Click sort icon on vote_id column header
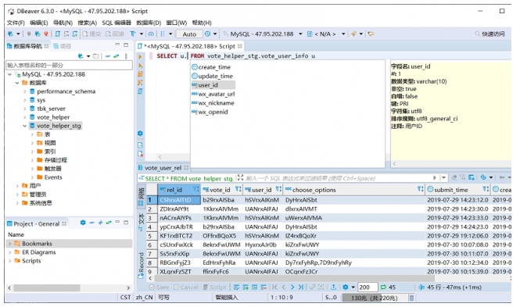 238,189
